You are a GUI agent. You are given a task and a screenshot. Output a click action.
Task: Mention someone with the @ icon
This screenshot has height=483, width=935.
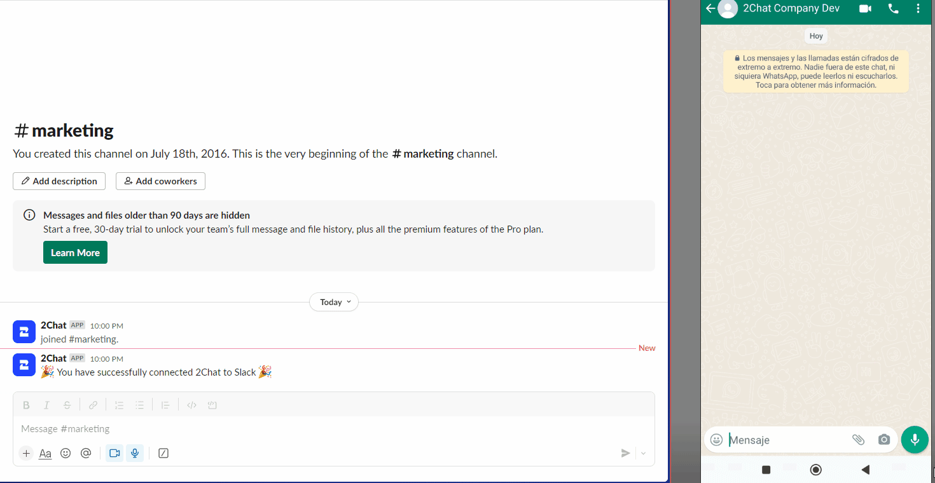point(86,453)
